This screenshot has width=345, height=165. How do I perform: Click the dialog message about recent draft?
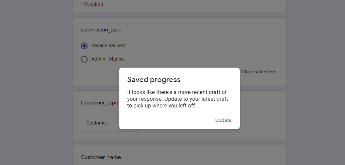(178, 99)
